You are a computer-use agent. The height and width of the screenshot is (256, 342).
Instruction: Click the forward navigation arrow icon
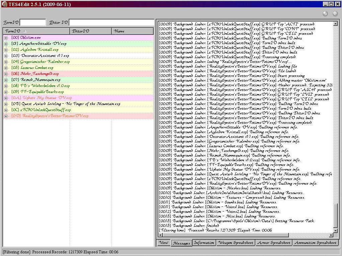335,14
